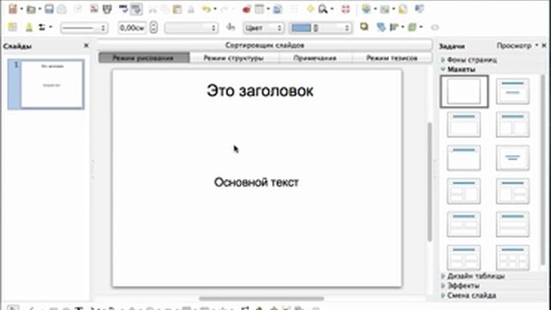The height and width of the screenshot is (310, 551).
Task: Click the slide editor vertical scrollbar
Action: click(x=430, y=182)
